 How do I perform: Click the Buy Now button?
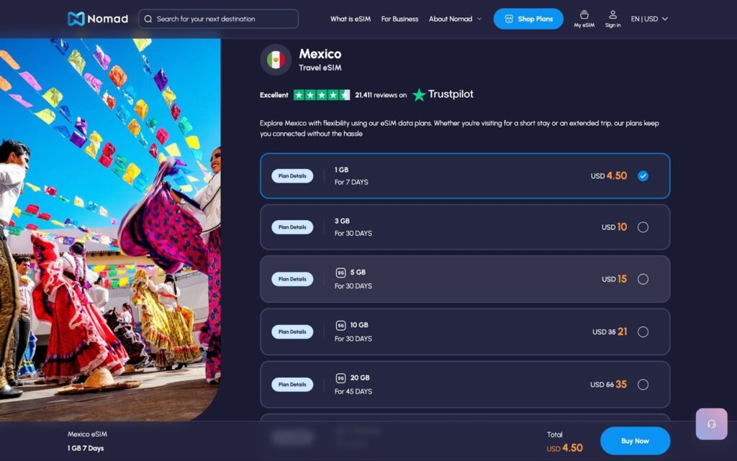tap(635, 440)
